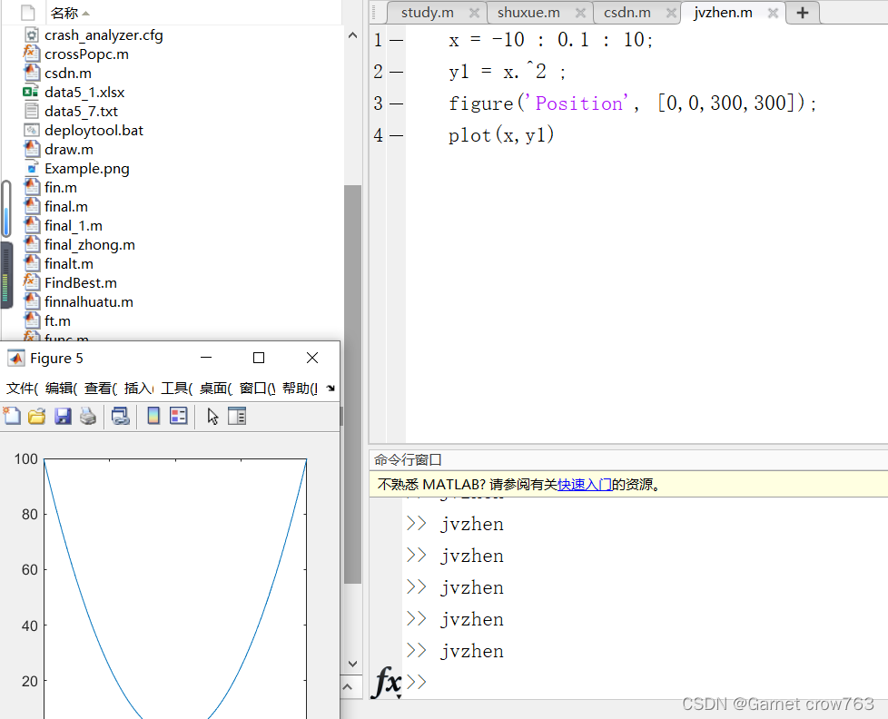Image resolution: width=888 pixels, height=719 pixels.
Task: Open the 编辑 menu in Figure 5
Action: pos(61,389)
